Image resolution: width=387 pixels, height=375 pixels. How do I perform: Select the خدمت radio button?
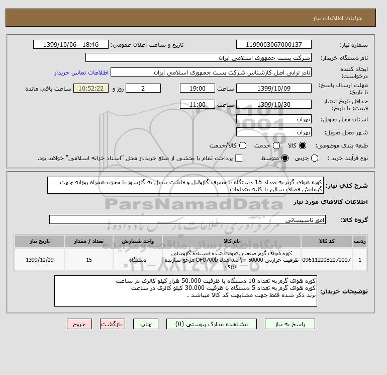point(276,145)
